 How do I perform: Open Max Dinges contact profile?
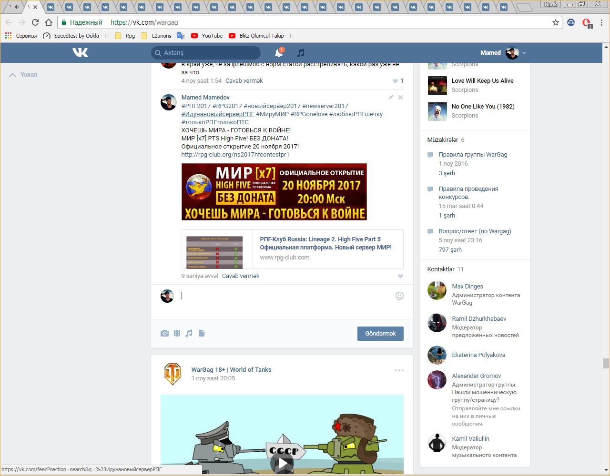click(468, 287)
